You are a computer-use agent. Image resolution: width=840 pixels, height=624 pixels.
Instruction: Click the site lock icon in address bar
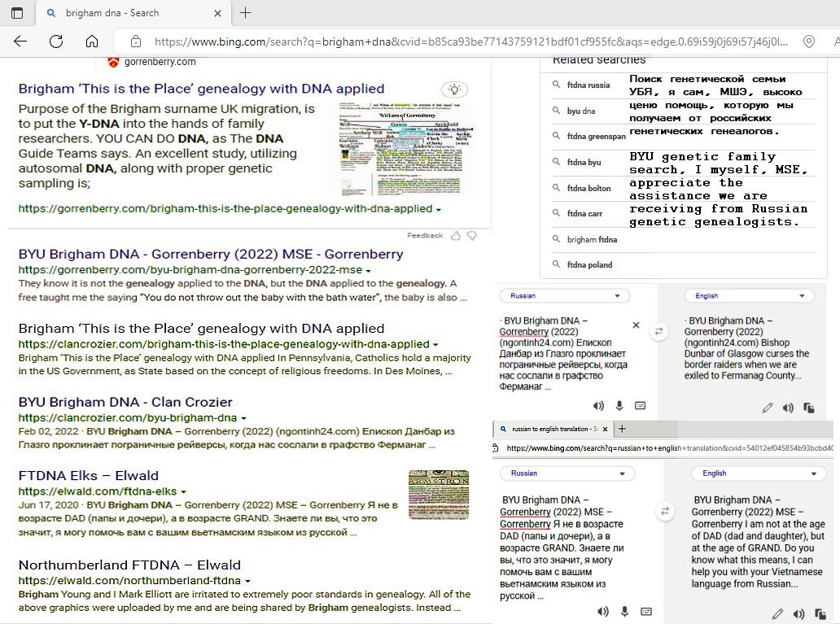136,41
